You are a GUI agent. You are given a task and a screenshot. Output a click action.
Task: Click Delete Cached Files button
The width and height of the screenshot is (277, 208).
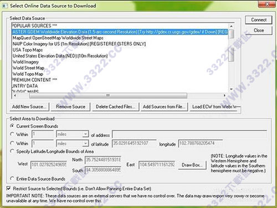coord(115,107)
